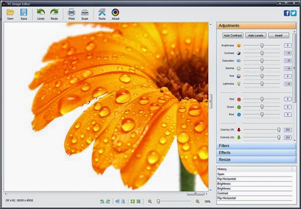Click the Lightness slider handle
The image size is (301, 209).
pos(262,84)
